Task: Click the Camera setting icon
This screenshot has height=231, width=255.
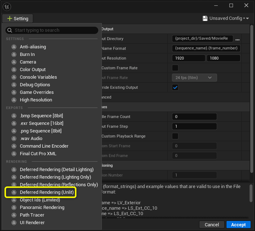Action: tap(14, 62)
